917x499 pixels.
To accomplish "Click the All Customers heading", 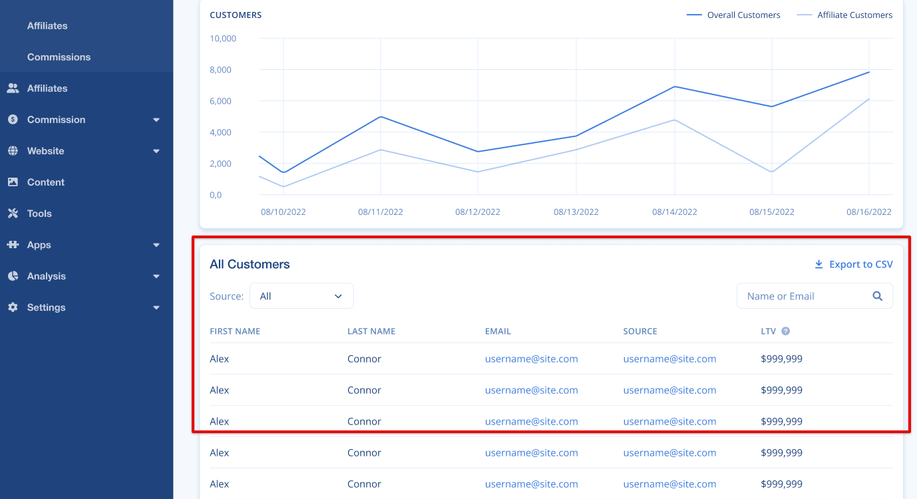I will (250, 264).
